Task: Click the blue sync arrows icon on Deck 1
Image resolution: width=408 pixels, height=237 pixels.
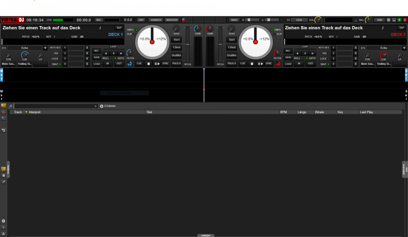Action: (x=130, y=64)
